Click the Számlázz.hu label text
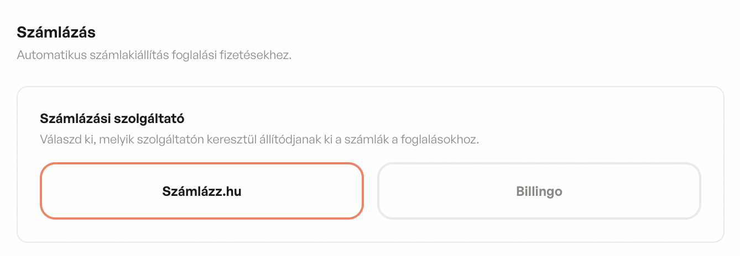This screenshot has width=740, height=256. point(202,191)
